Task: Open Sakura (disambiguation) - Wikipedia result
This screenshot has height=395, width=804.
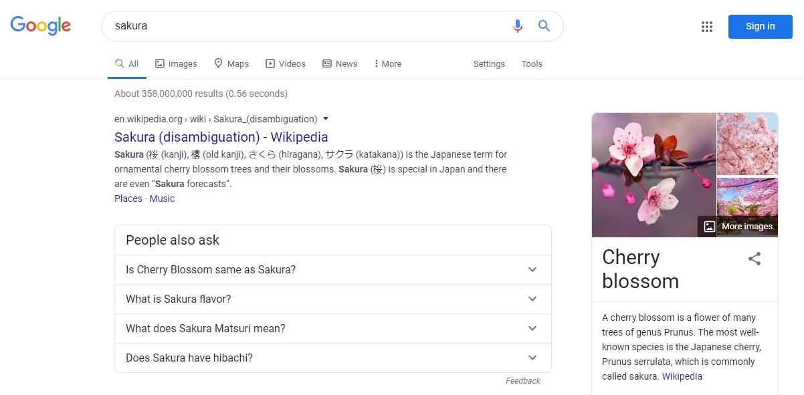Action: (221, 137)
